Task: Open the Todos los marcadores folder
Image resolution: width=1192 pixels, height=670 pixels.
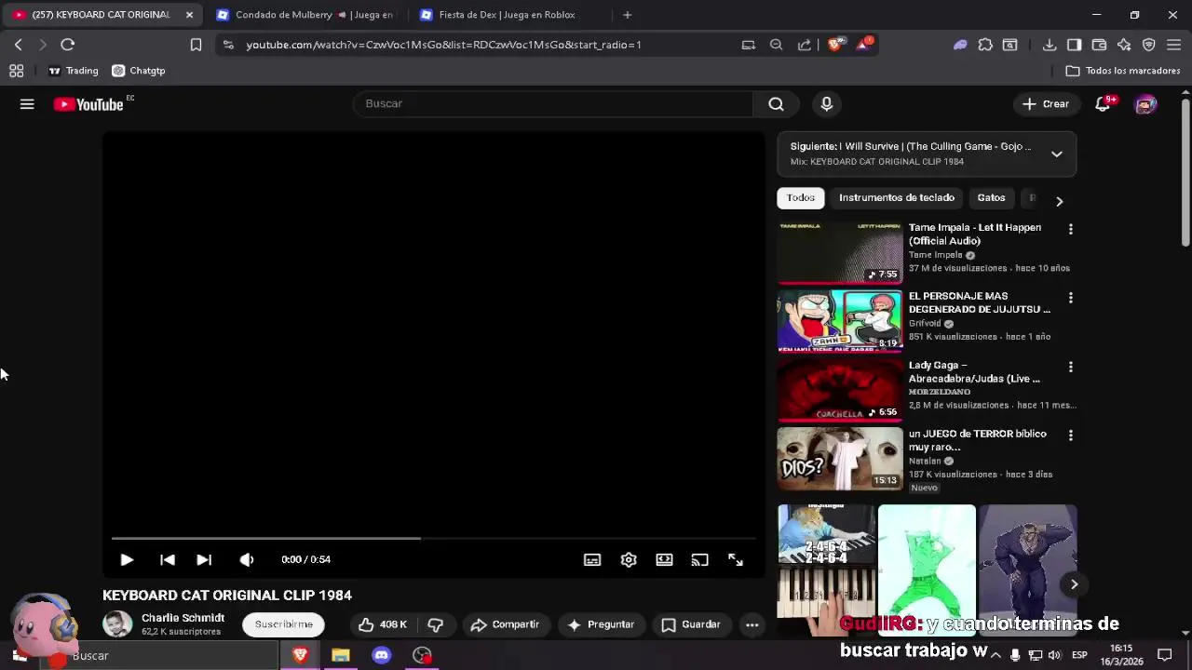Action: tap(1123, 71)
